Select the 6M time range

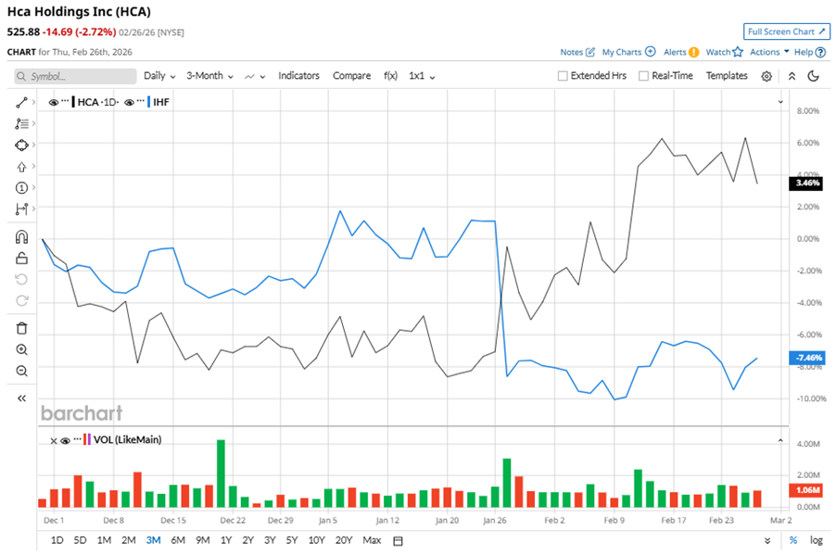point(178,540)
